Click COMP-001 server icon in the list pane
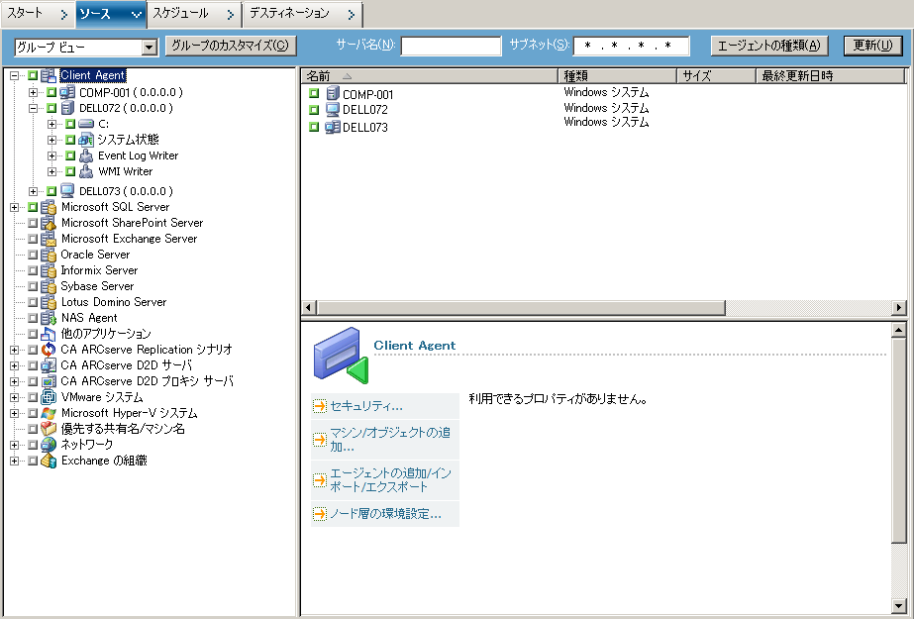The image size is (914, 619). (333, 93)
